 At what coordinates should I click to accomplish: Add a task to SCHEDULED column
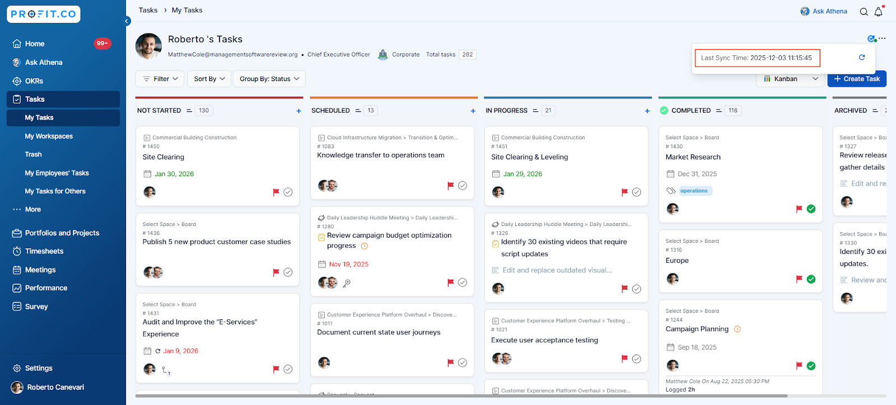coord(473,111)
